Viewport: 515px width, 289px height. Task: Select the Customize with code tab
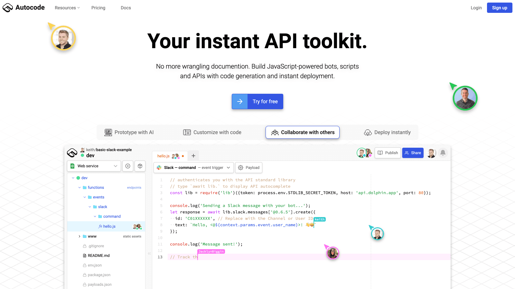coord(212,132)
